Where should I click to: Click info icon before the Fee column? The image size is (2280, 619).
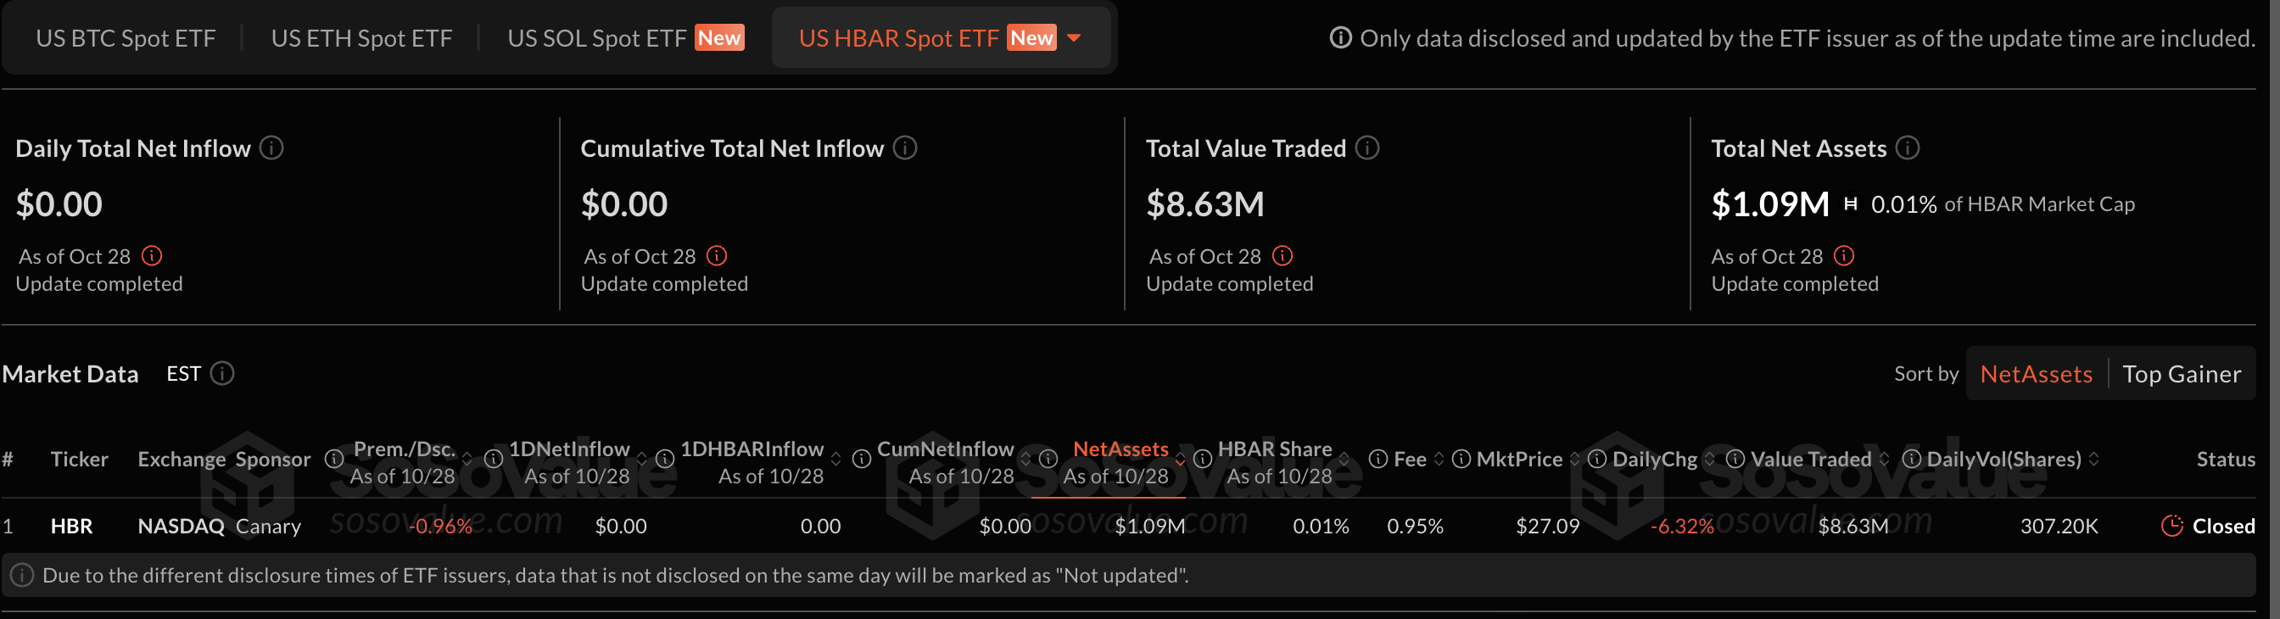[1378, 459]
